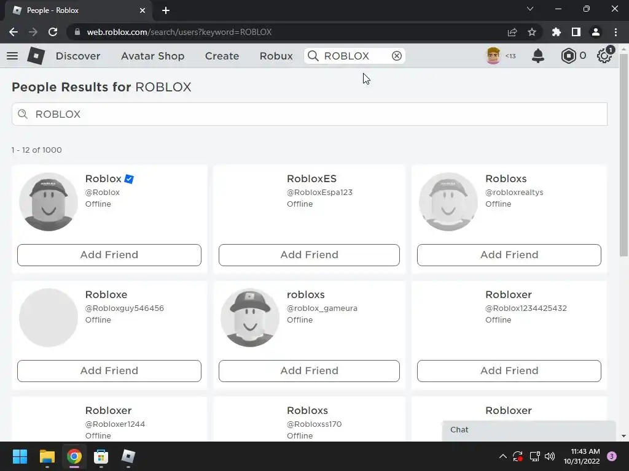Click the page vertical scrollbar
Screen dimensions: 629x471
tap(623, 154)
